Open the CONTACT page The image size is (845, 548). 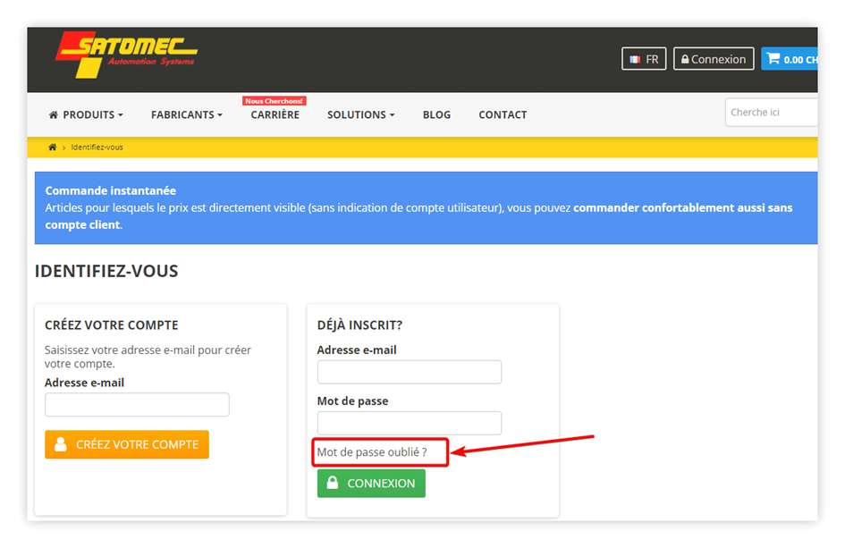click(x=503, y=114)
